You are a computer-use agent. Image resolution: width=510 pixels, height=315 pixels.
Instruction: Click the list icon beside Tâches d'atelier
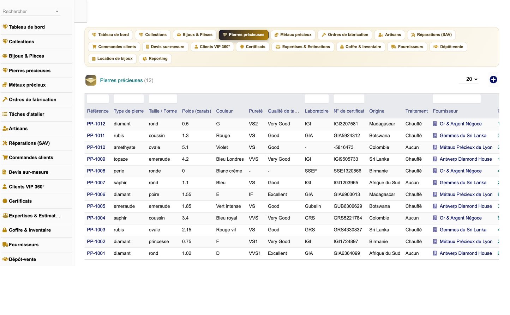pos(5,114)
